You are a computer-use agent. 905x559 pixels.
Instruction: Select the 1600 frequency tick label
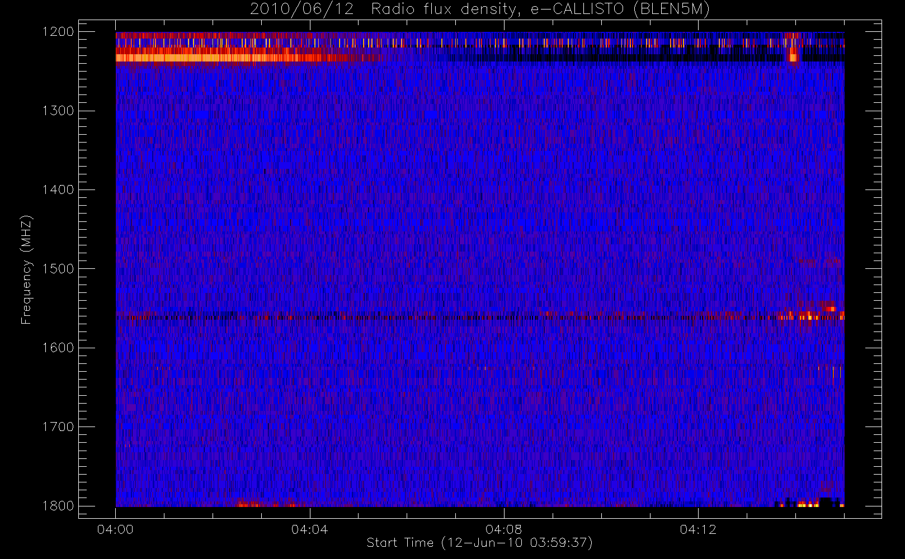(x=58, y=348)
